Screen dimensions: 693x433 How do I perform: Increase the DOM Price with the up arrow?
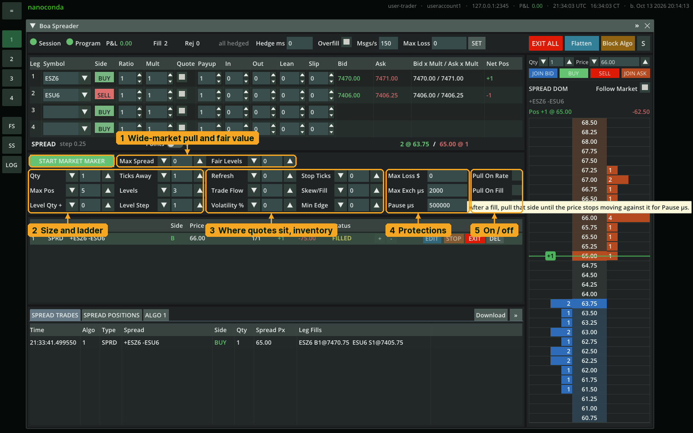click(645, 62)
